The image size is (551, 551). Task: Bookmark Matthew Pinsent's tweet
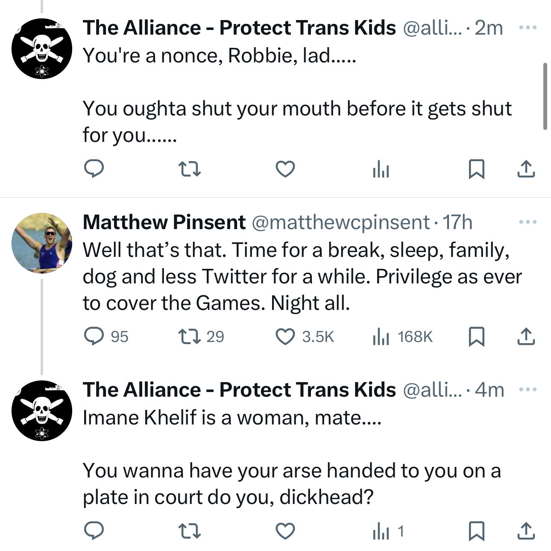(476, 336)
